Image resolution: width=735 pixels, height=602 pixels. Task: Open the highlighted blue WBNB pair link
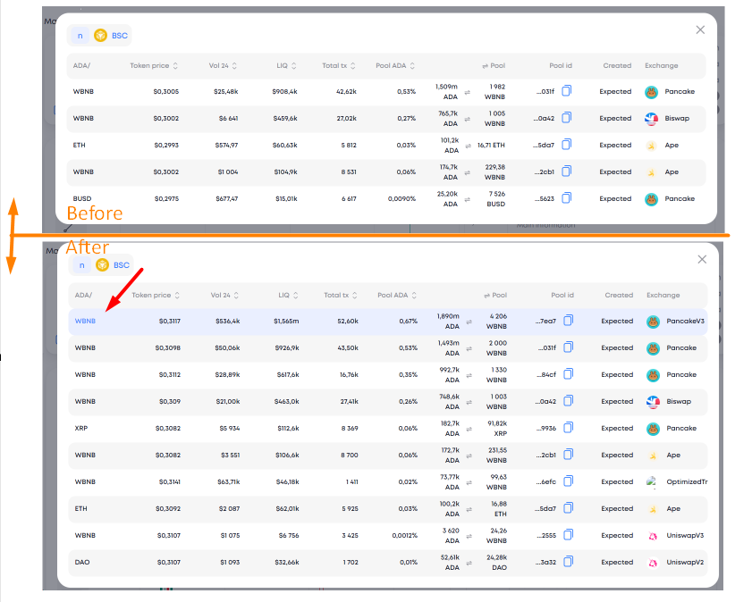pyautogui.click(x=85, y=322)
